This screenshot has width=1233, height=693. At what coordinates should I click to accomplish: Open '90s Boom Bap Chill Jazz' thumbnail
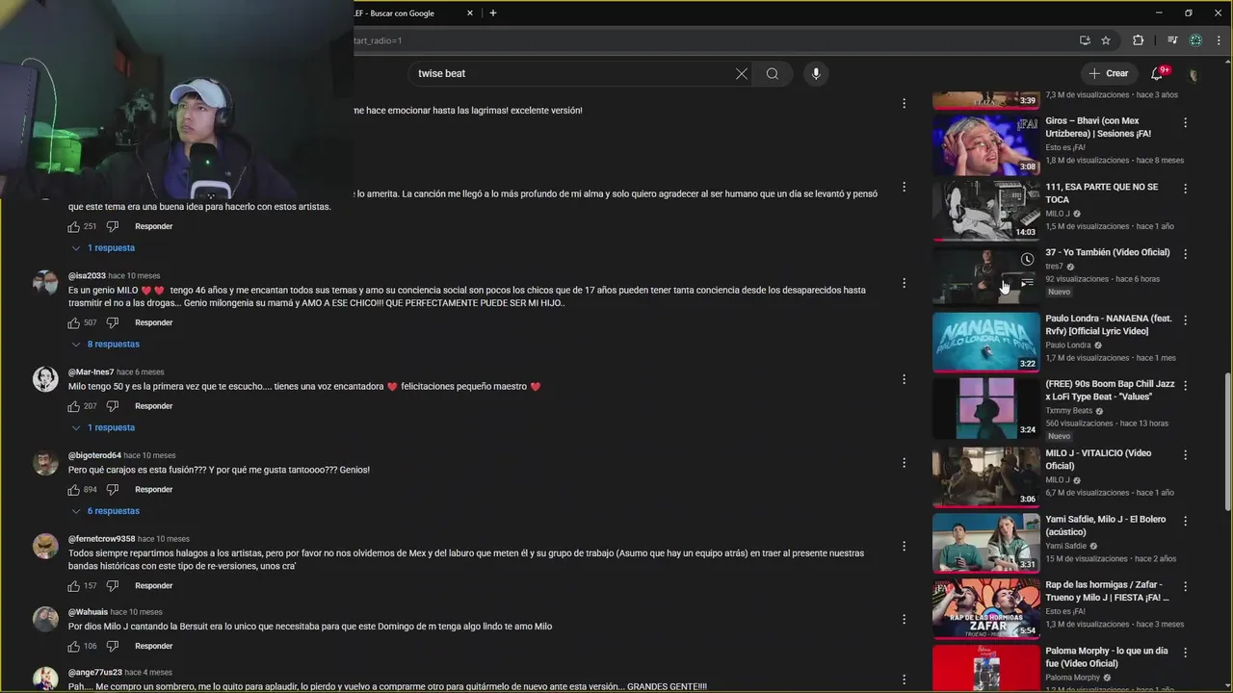(986, 408)
